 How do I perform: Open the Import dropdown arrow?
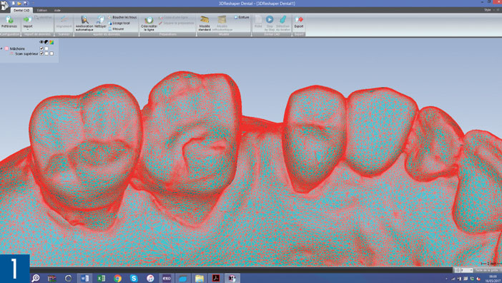coord(28,29)
